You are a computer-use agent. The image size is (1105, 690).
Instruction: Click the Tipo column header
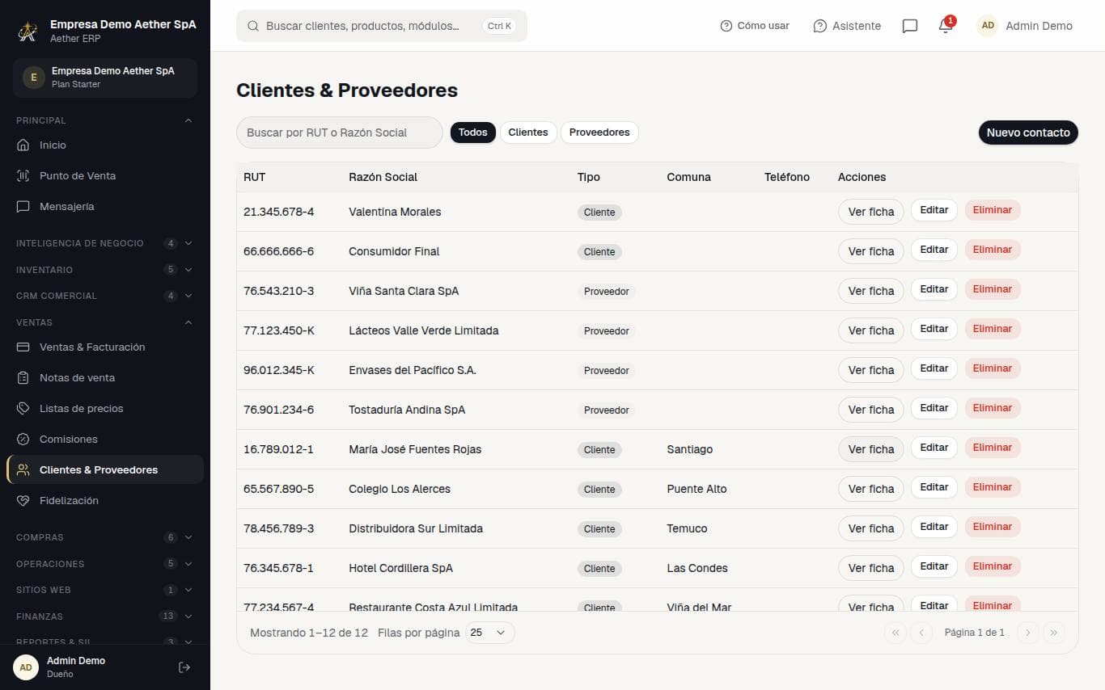589,177
